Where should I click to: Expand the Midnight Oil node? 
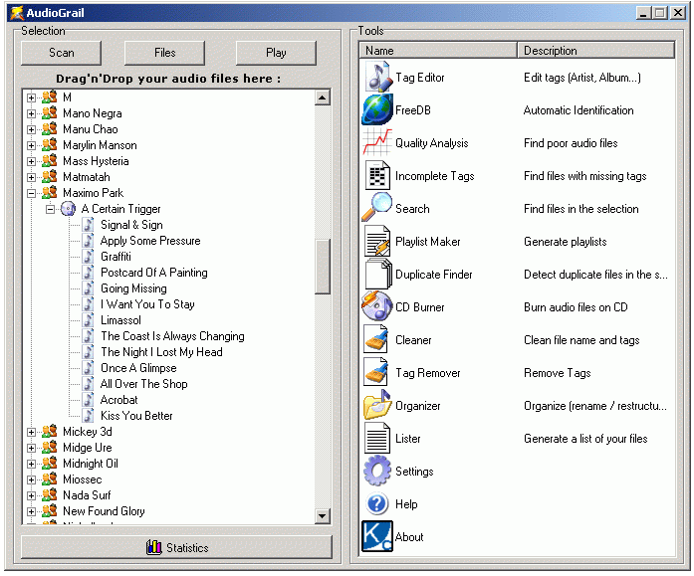31,464
